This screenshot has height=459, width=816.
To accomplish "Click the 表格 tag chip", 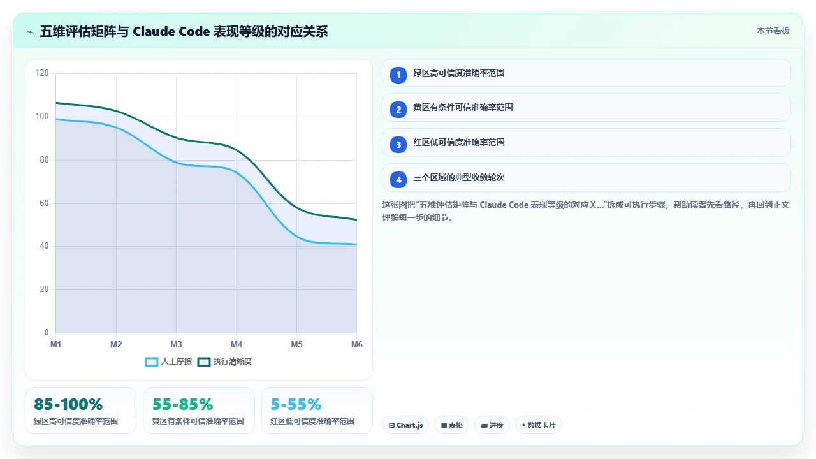I will click(451, 425).
